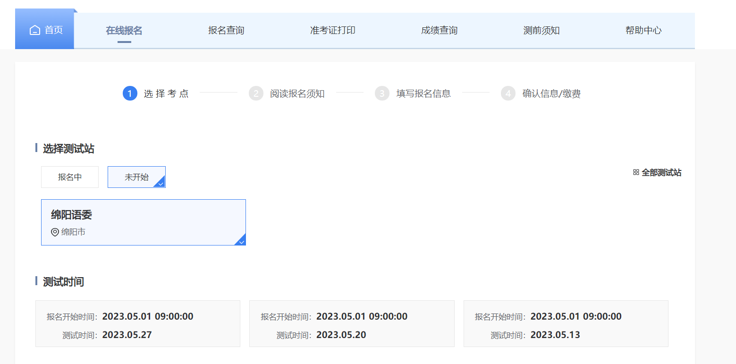Image resolution: width=736 pixels, height=364 pixels.
Task: Click the 在线报名 navigation tab
Action: [124, 31]
